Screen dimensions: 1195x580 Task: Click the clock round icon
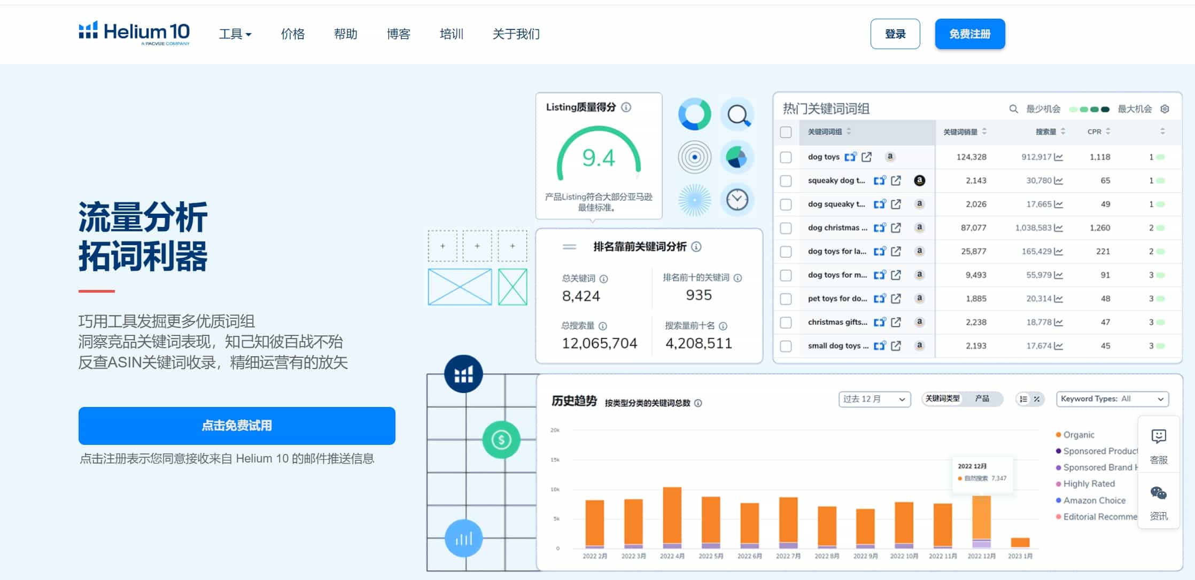pyautogui.click(x=737, y=200)
